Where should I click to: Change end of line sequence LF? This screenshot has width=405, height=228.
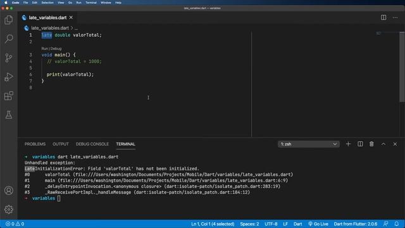click(285, 224)
